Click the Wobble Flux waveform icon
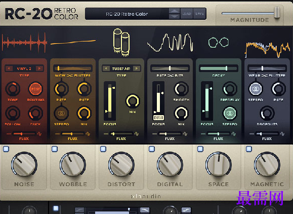The height and width of the screenshot is (214, 293). [88, 134]
